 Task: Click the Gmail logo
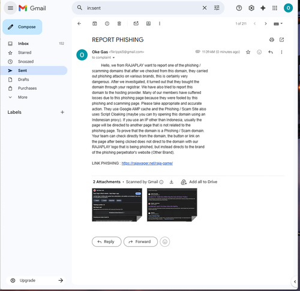point(32,8)
